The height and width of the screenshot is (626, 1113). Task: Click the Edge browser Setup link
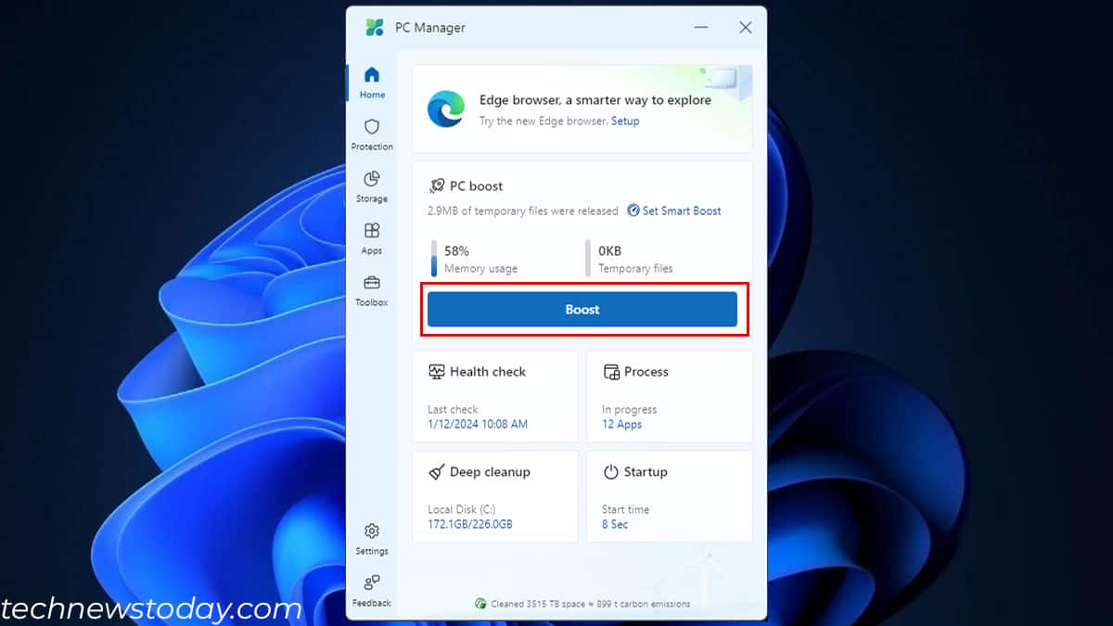pyautogui.click(x=625, y=121)
